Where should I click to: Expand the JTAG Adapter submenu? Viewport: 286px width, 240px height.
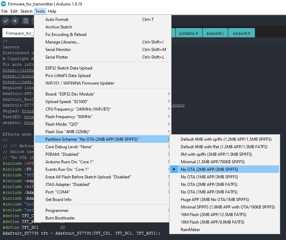coord(103,185)
